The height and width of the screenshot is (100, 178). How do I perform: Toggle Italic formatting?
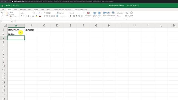tap(24, 16)
